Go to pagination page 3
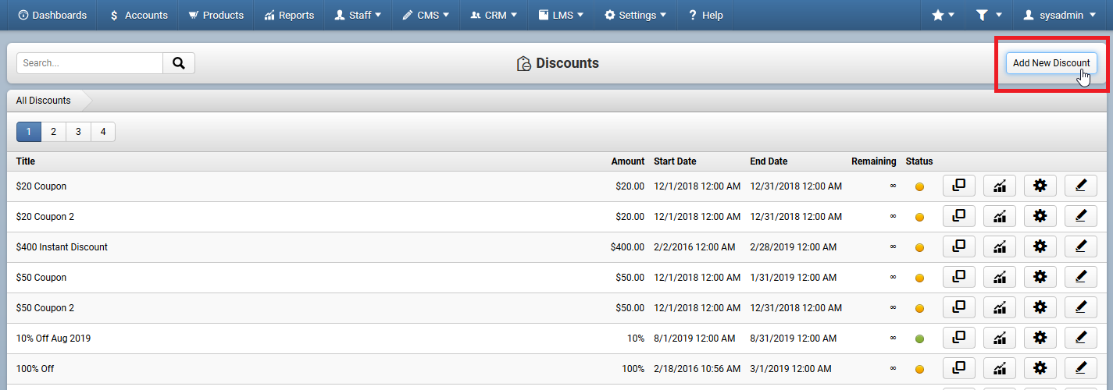Viewport: 1113px width, 390px height. click(78, 132)
